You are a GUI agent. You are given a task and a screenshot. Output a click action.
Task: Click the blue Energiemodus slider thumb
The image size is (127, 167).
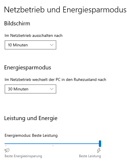[x=100, y=144]
